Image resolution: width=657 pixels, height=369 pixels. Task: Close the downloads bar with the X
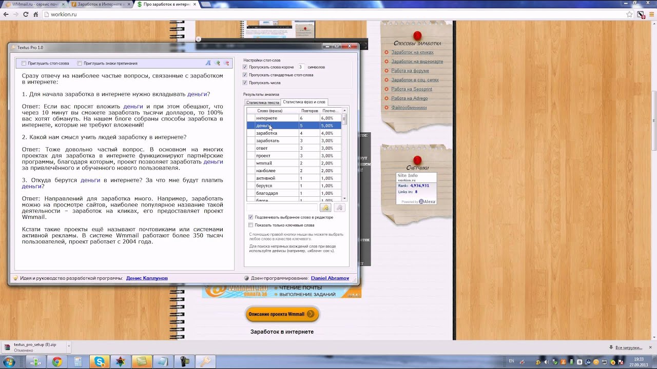pos(650,347)
